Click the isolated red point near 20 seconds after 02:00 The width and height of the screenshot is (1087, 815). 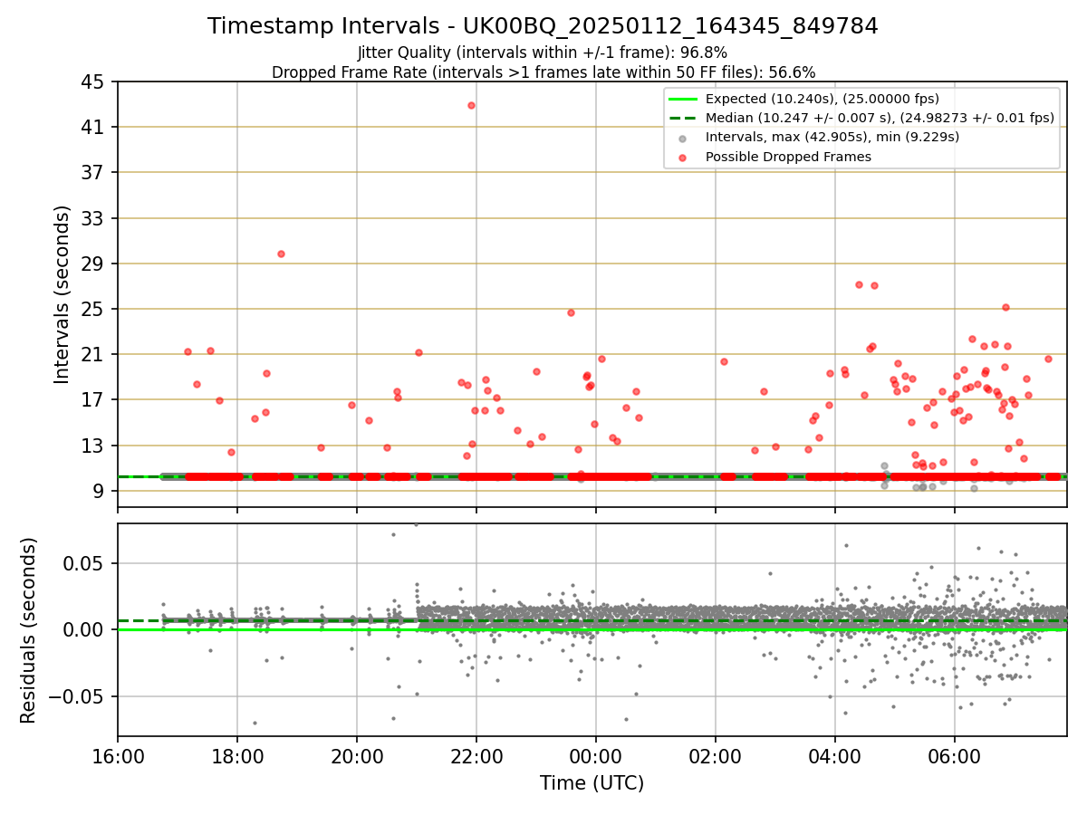(x=724, y=361)
